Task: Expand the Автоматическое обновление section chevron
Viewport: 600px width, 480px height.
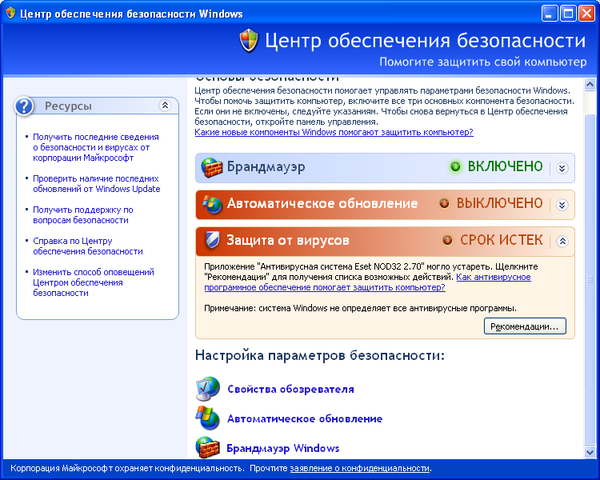Action: [x=562, y=205]
